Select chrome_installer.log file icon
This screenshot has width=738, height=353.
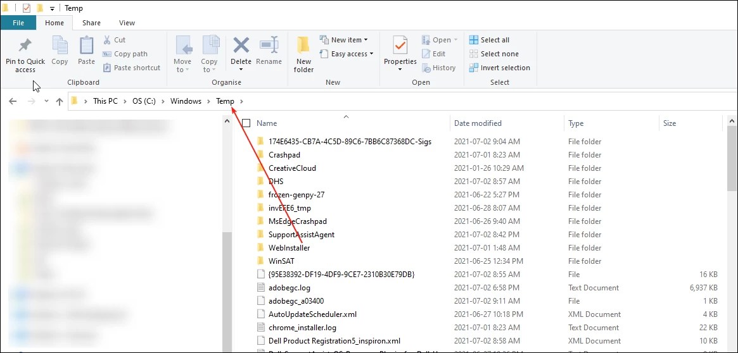pos(261,328)
